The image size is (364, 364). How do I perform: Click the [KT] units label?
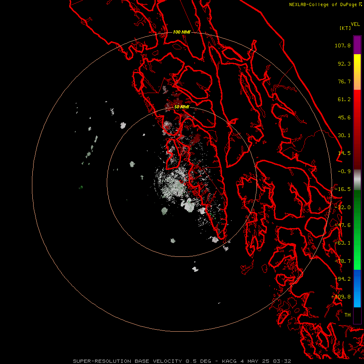coord(345,28)
